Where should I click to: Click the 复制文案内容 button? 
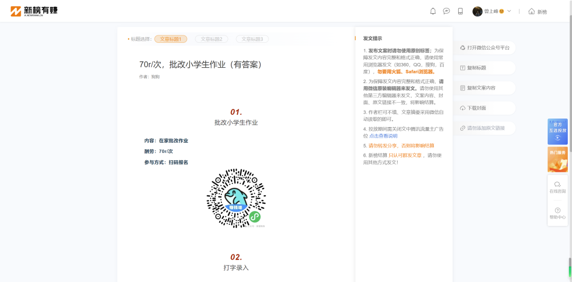(485, 88)
